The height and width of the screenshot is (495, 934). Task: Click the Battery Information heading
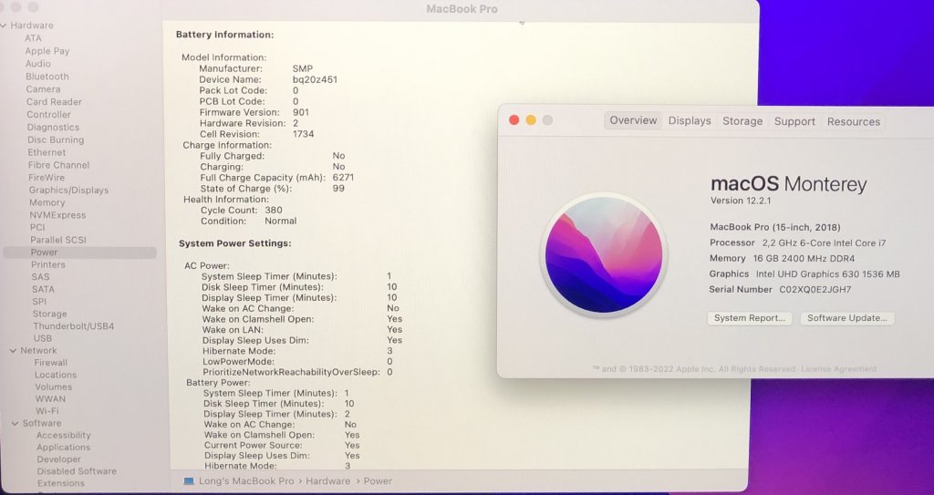click(x=224, y=35)
